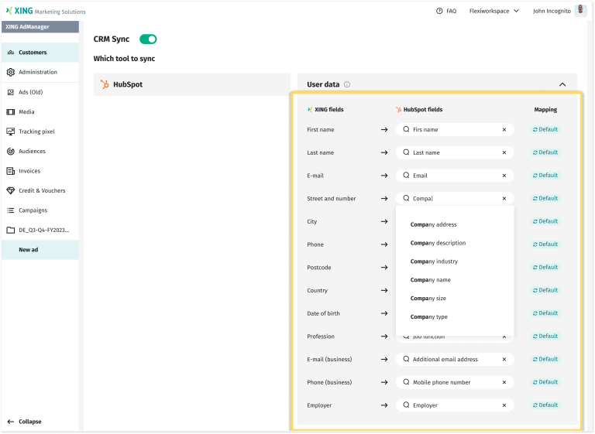This screenshot has width=595, height=434.
Task: Clear the First name HubSpot field
Action: coord(504,130)
